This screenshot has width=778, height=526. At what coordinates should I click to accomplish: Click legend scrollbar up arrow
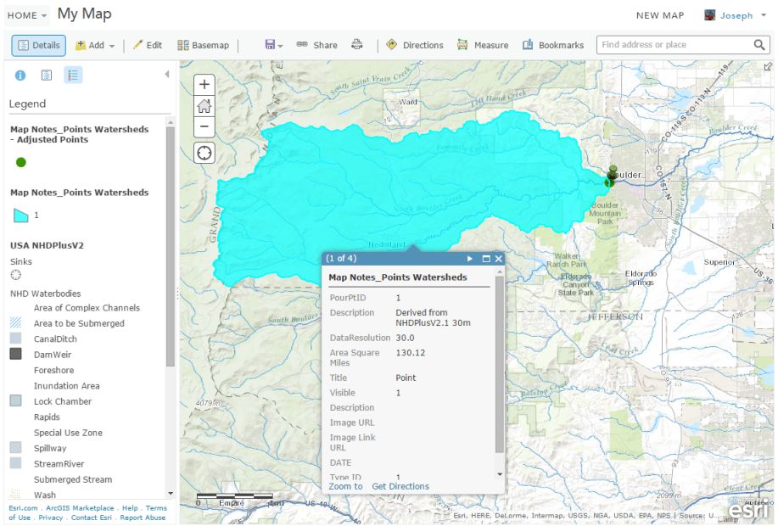coord(171,122)
